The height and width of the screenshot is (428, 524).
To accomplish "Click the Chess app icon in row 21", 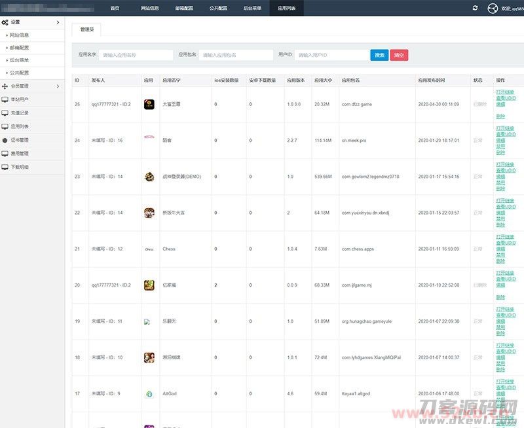I will point(149,249).
